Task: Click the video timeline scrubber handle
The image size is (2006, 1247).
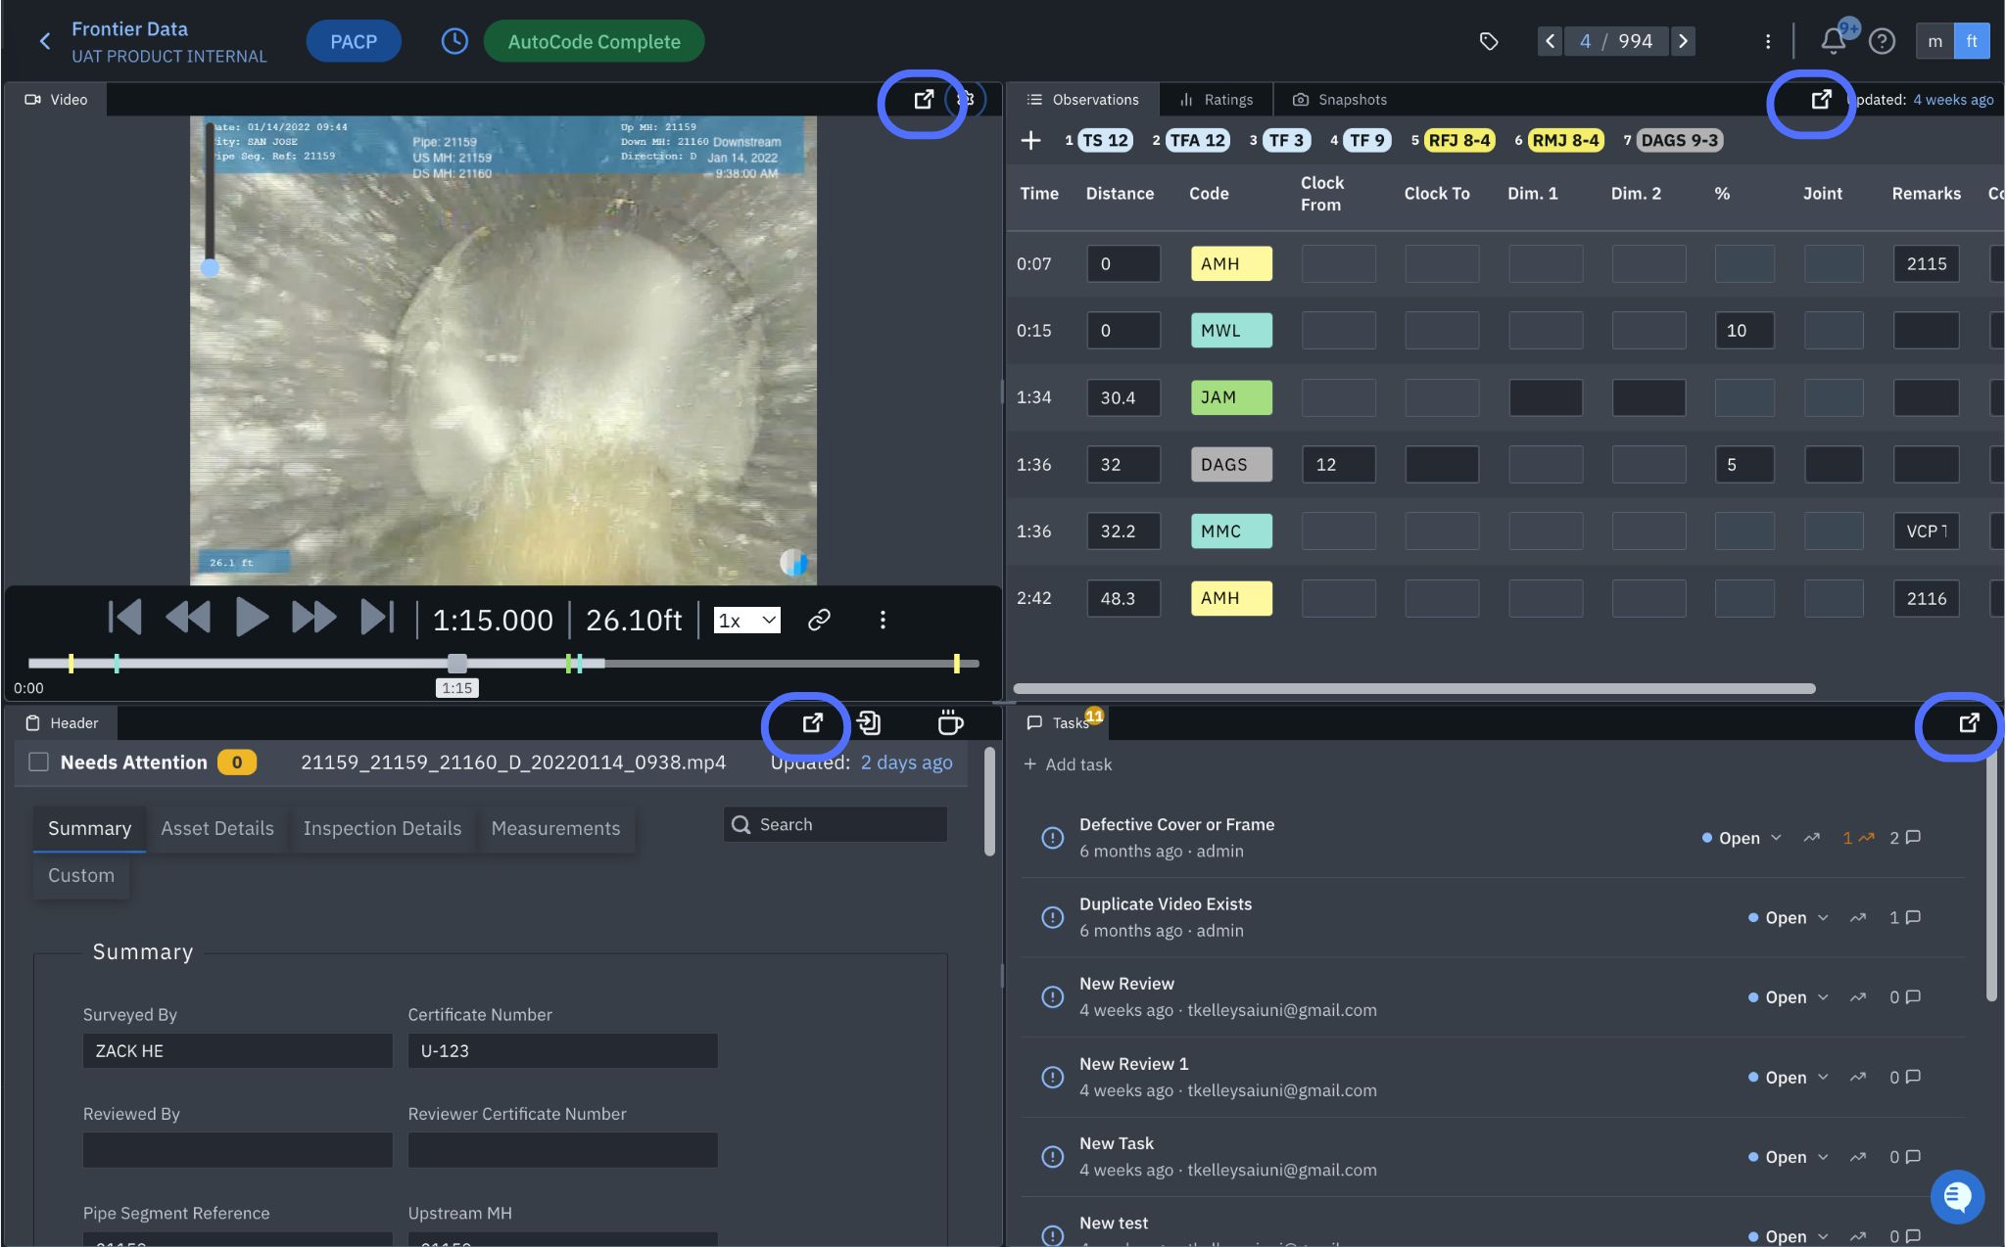Action: click(x=457, y=664)
